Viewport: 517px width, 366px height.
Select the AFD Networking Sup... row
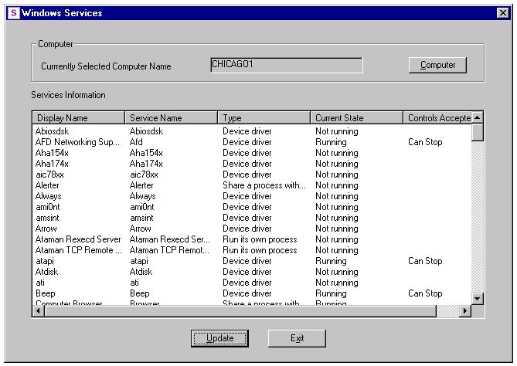point(77,142)
